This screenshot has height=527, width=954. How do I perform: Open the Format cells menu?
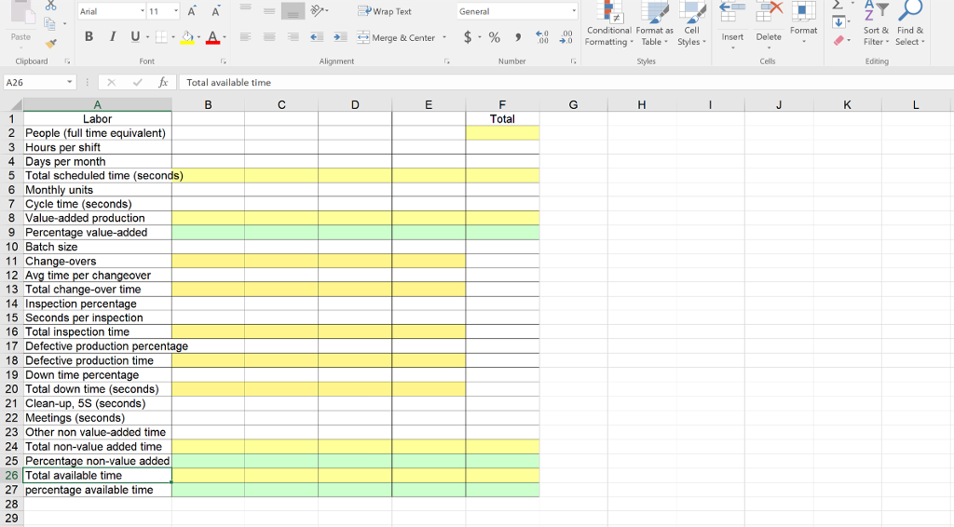pos(804,22)
